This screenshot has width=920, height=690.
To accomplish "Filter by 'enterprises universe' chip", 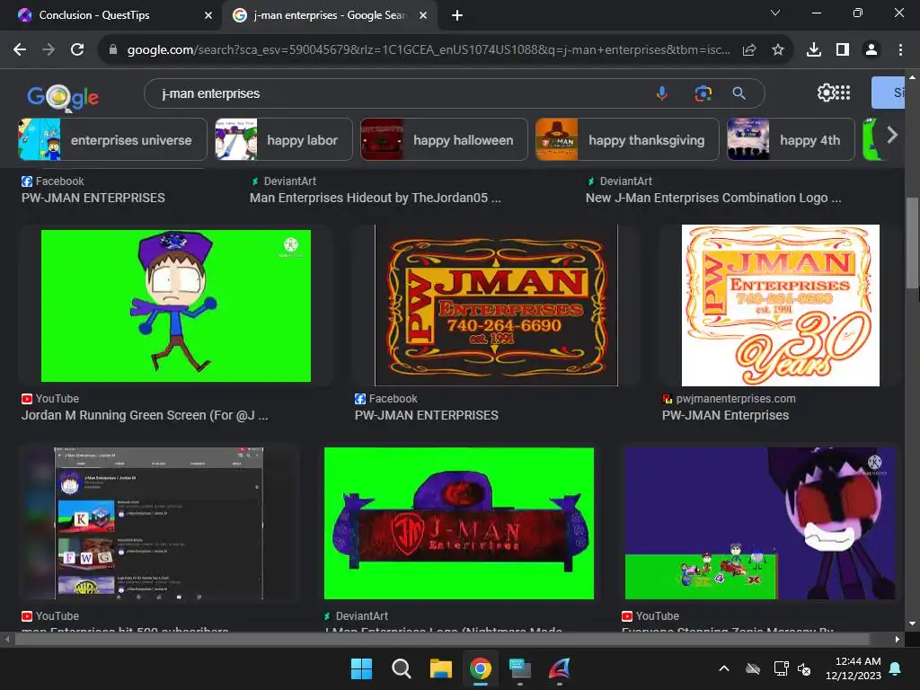I will (x=112, y=139).
